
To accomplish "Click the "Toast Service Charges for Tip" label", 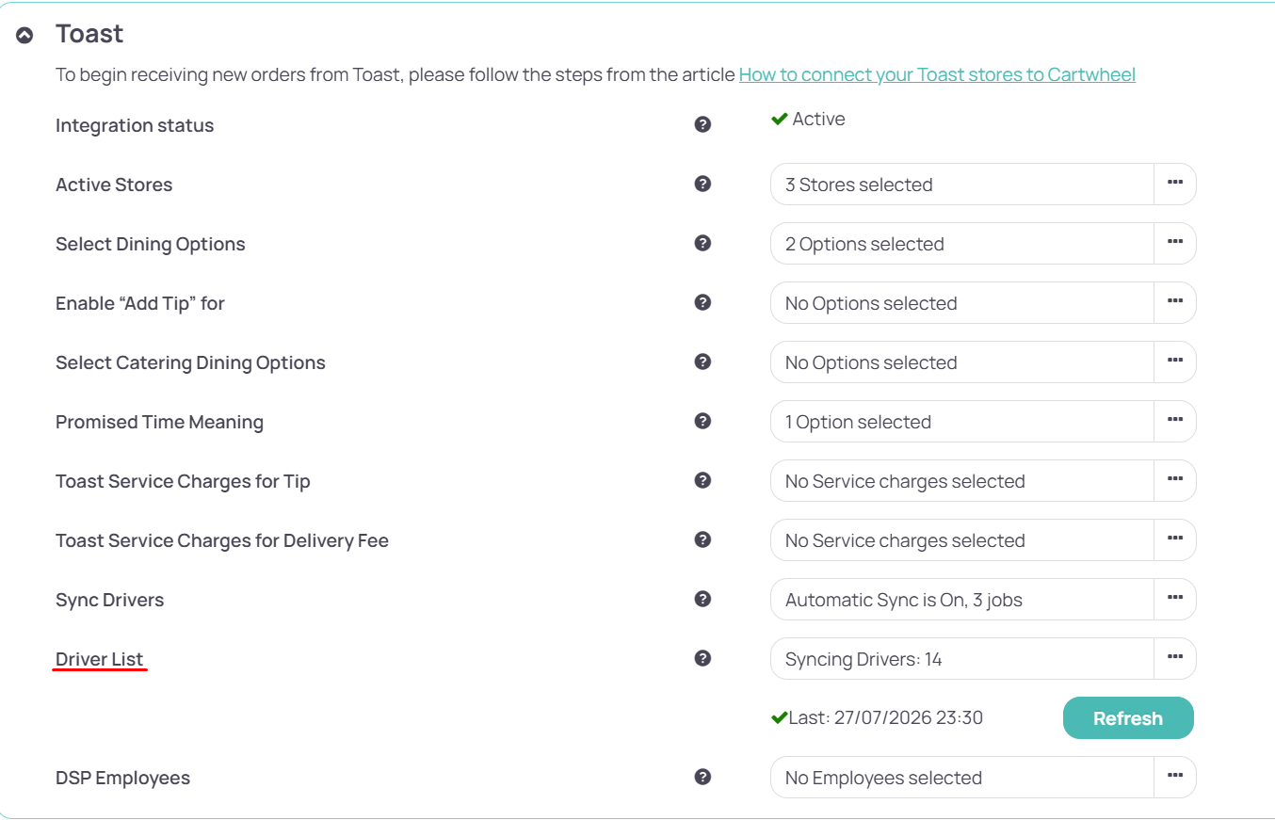I will click(183, 481).
